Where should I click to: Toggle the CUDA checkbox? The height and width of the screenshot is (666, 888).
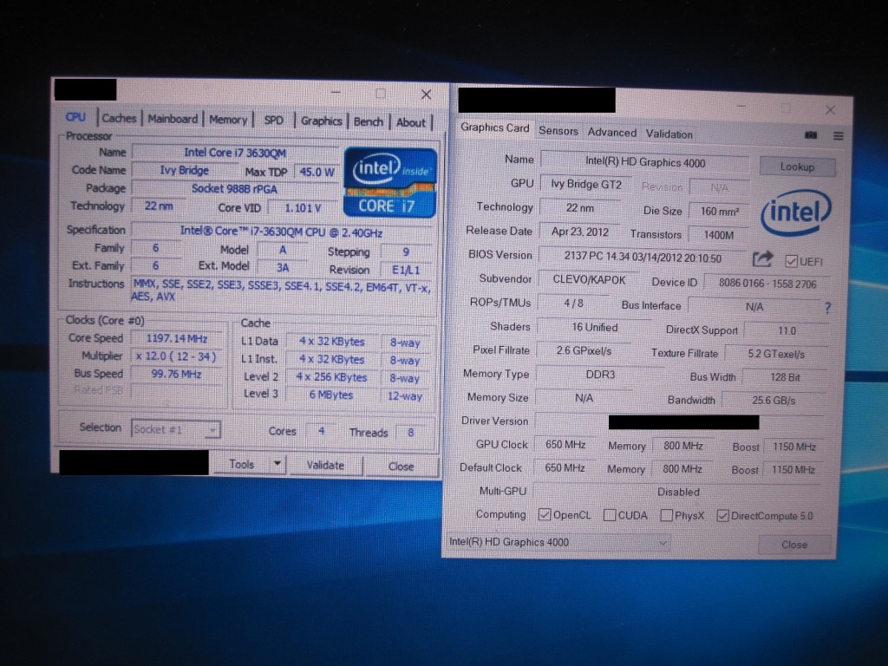click(x=610, y=515)
